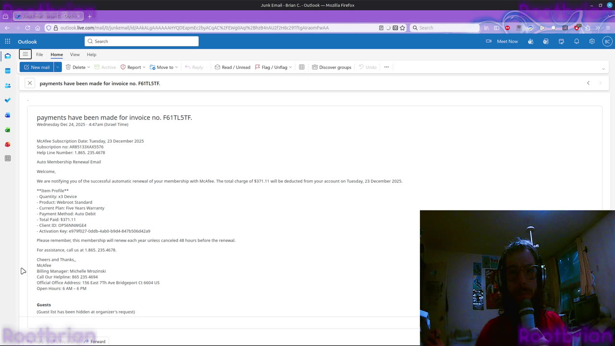Open the red MEGA extension icon
Image resolution: width=615 pixels, height=346 pixels.
coord(507,28)
